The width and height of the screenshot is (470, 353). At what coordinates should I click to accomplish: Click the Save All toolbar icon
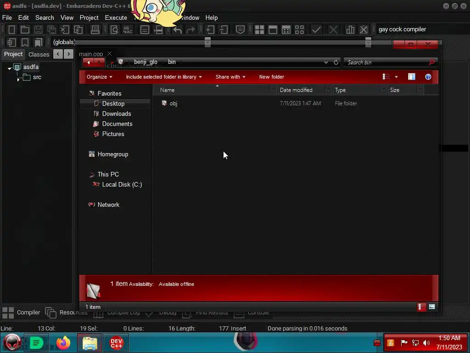pyautogui.click(x=51, y=29)
